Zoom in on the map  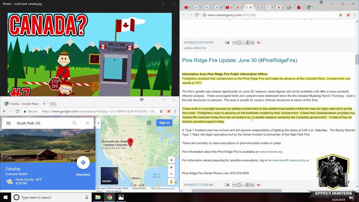171,167
